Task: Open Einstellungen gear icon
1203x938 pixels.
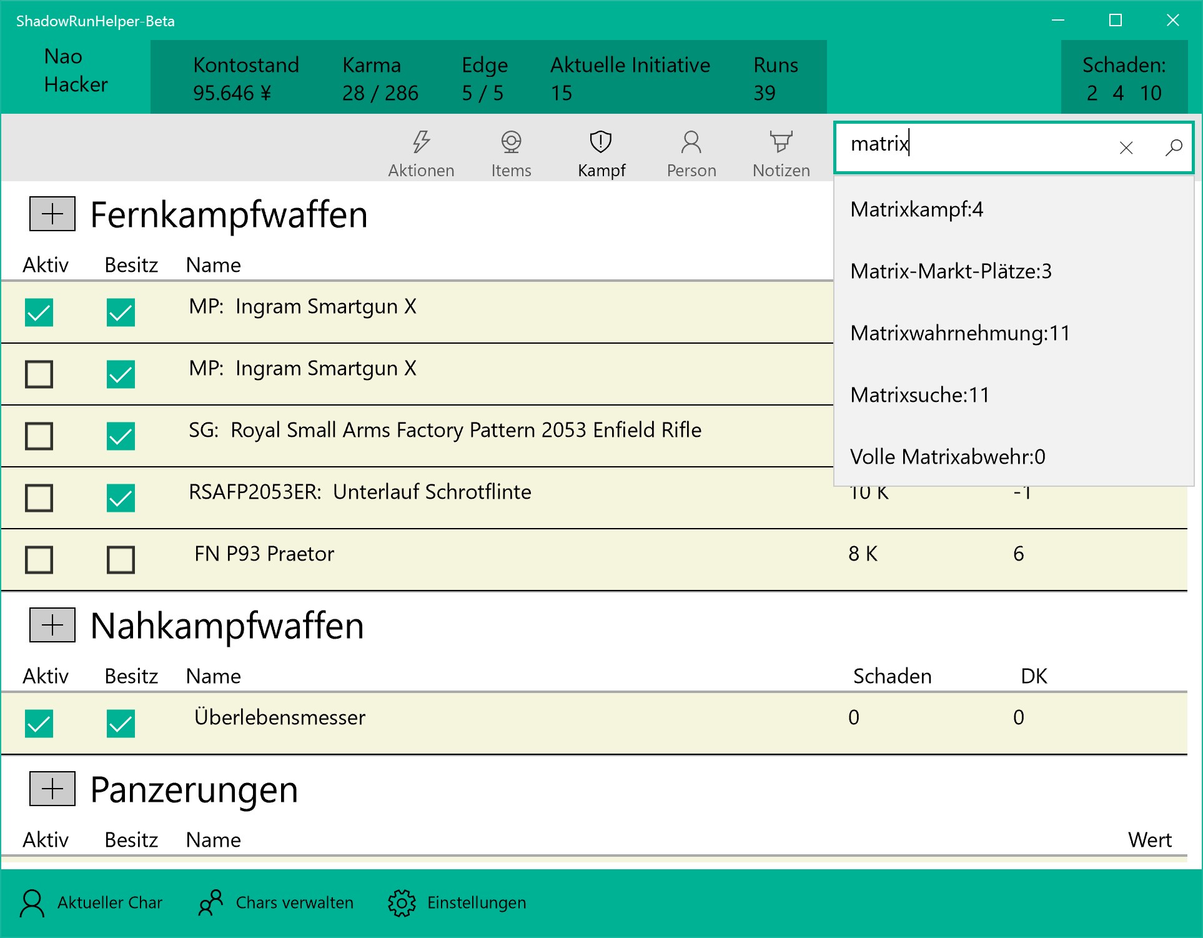Action: (402, 903)
